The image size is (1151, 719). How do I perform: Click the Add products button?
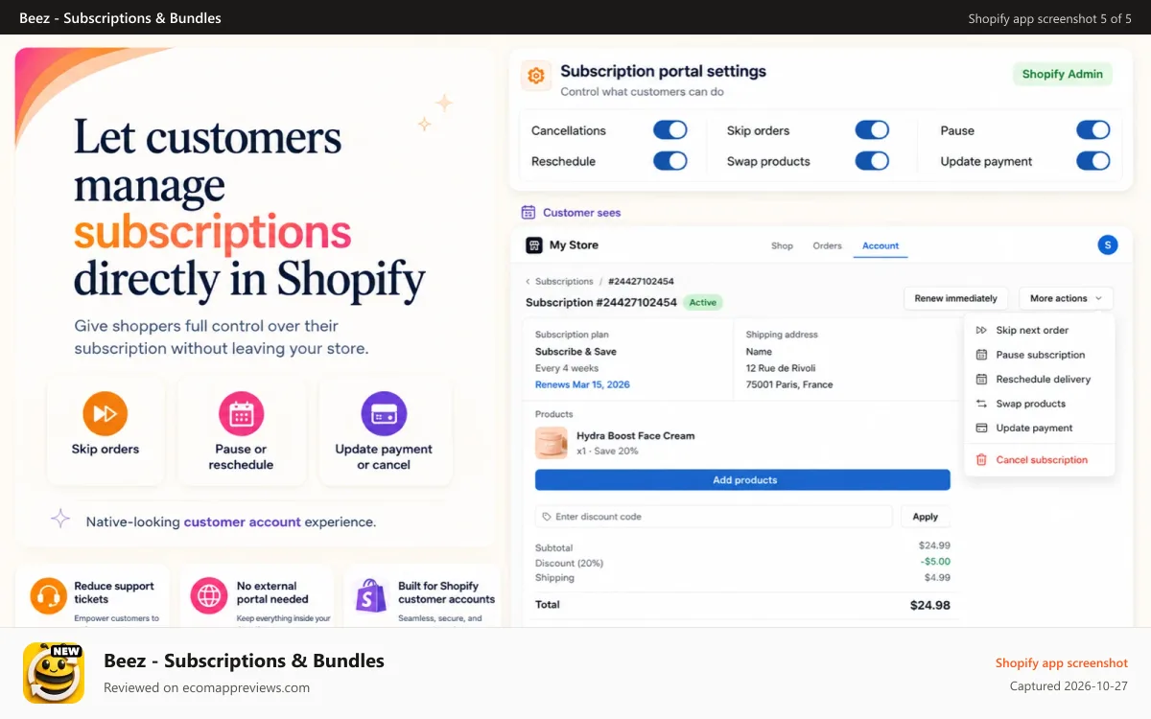(x=742, y=480)
